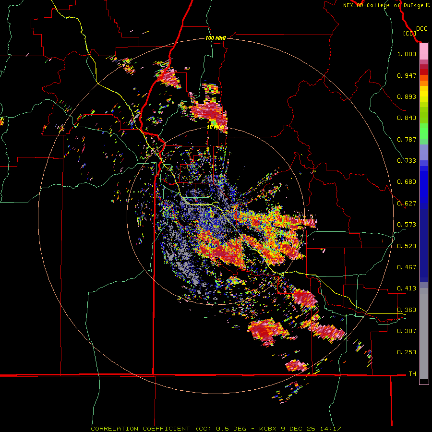432x432 pixels.
Task: Pick the bright green color bar swatch
Action: [x=424, y=131]
